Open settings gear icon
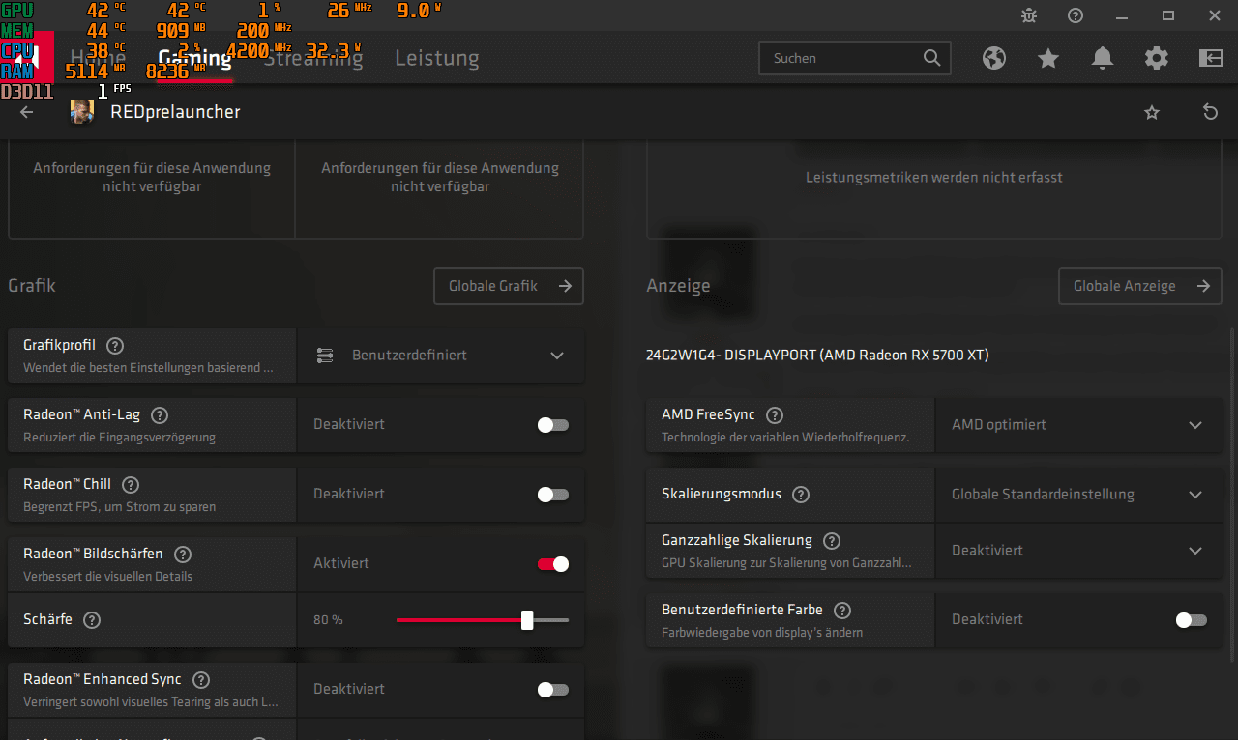The width and height of the screenshot is (1238, 740). (x=1157, y=58)
